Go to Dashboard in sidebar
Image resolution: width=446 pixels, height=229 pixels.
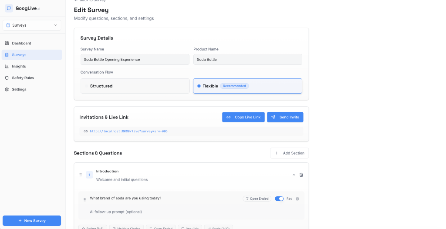click(32, 43)
